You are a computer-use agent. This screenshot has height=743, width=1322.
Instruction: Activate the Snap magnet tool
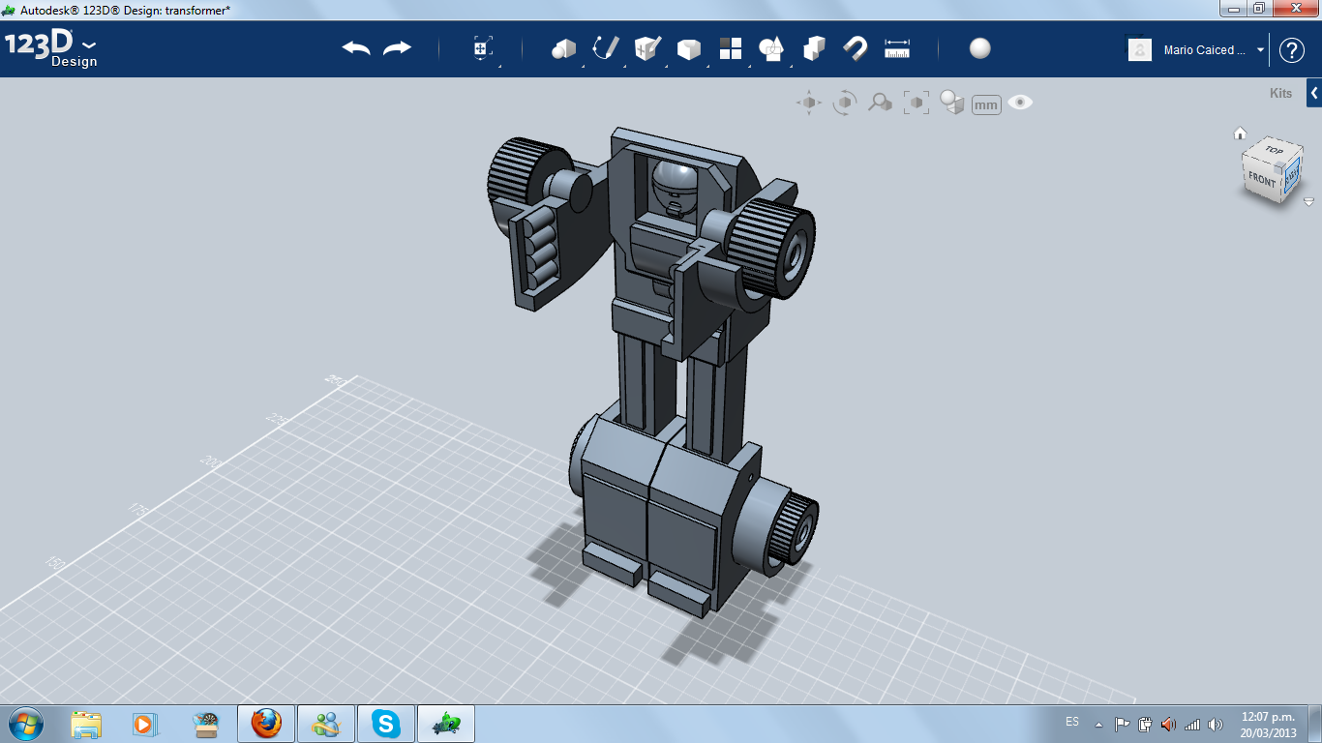coord(856,48)
